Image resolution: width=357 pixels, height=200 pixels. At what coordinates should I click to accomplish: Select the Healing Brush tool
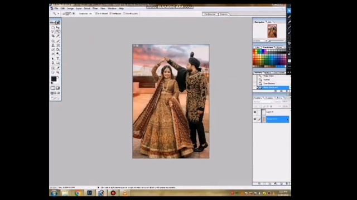(53, 41)
